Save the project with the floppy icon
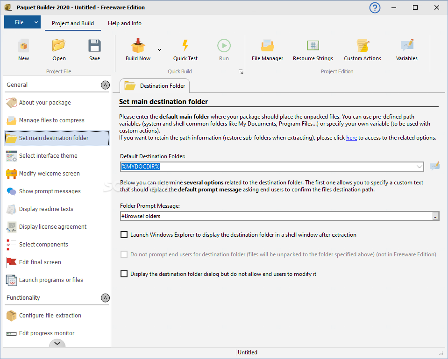This screenshot has height=359, width=448. click(94, 46)
